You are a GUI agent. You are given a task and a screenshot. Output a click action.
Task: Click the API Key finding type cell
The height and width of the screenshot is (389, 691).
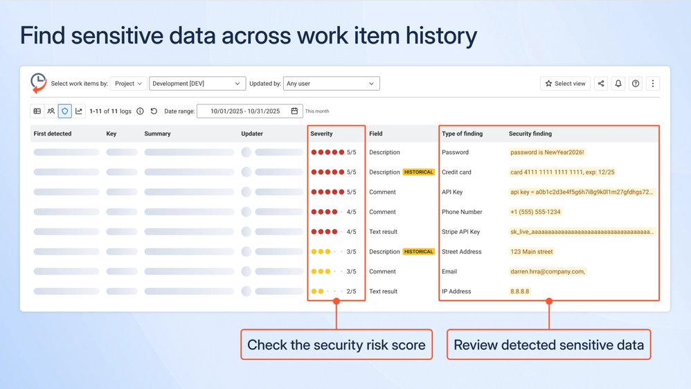point(452,192)
